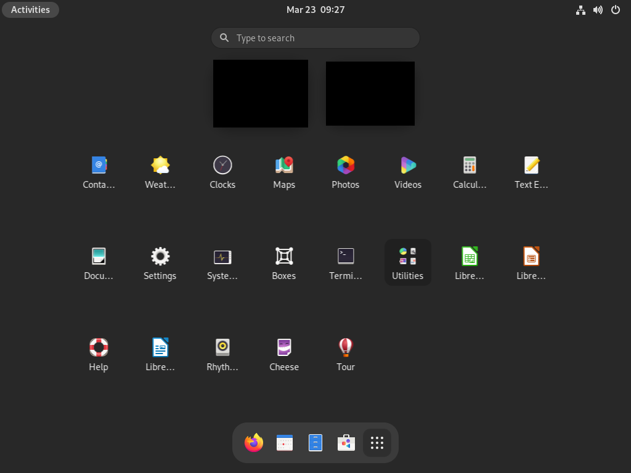Viewport: 631px width, 473px height.
Task: Open Files manager from the dock
Action: 315,443
